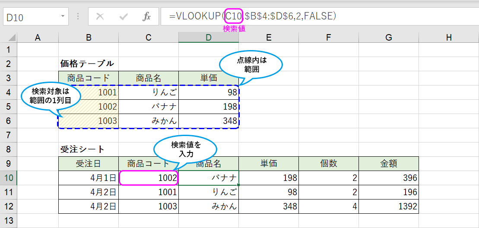Open the Name Box dropdown arrow
Screen dimensions: 479x228
click(63, 17)
